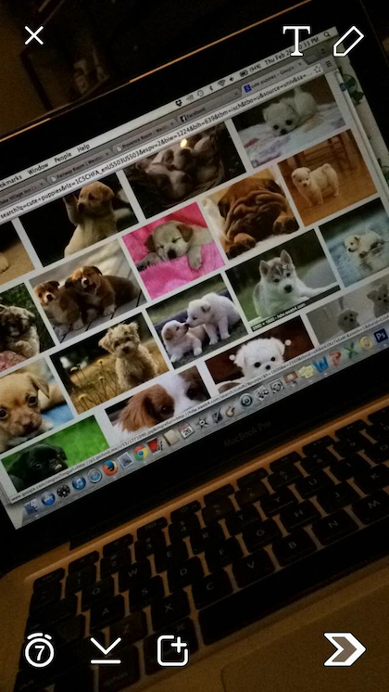Open the App Store icon in the laptop's Dock
Viewport: 389px width, 692px height.
click(x=47, y=499)
